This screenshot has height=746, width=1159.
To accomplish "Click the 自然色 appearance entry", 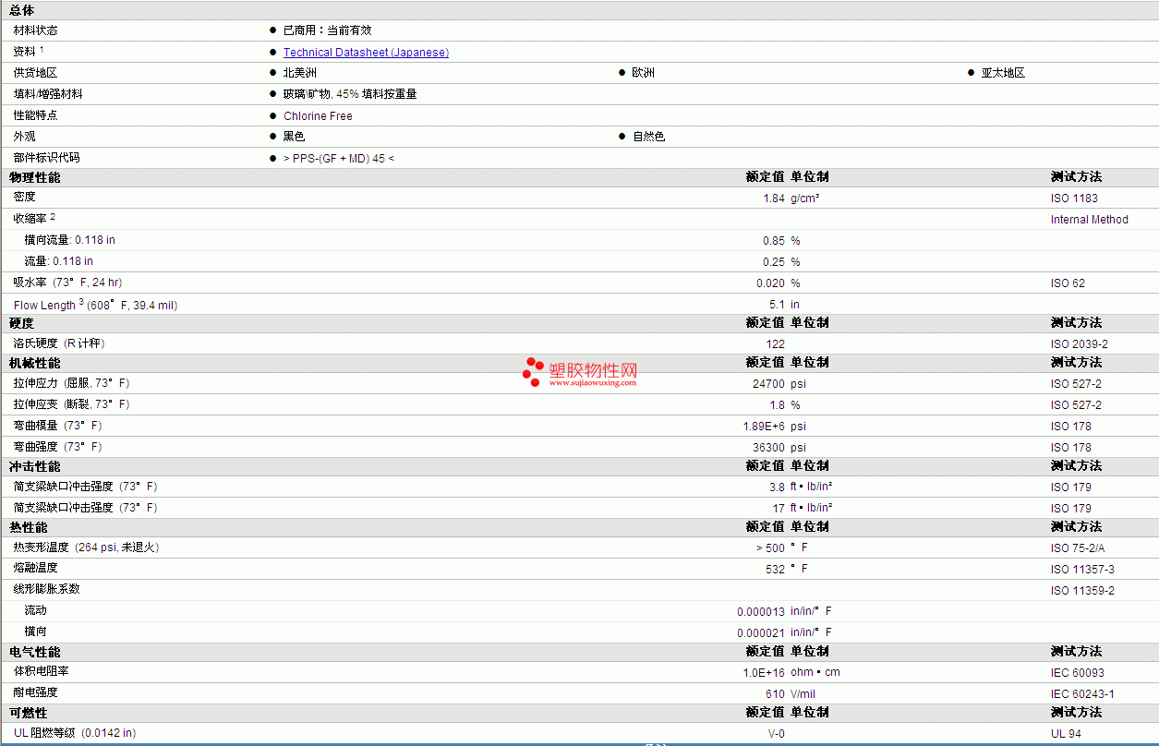I will pyautogui.click(x=648, y=137).
